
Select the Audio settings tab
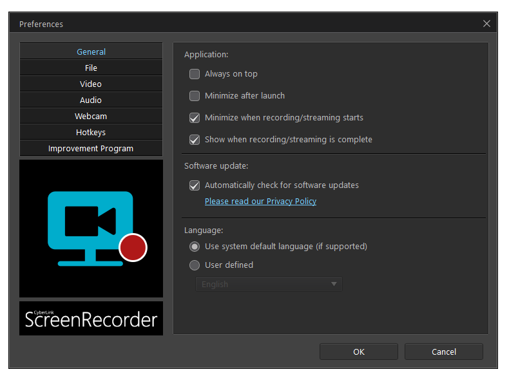tap(91, 100)
